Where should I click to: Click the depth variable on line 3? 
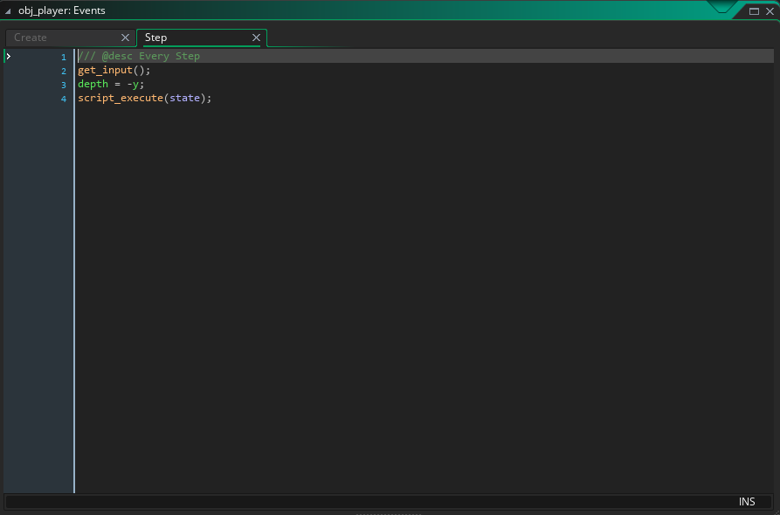(93, 84)
